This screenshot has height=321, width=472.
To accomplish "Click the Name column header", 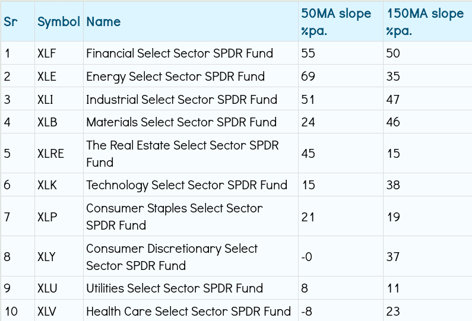I will [103, 22].
